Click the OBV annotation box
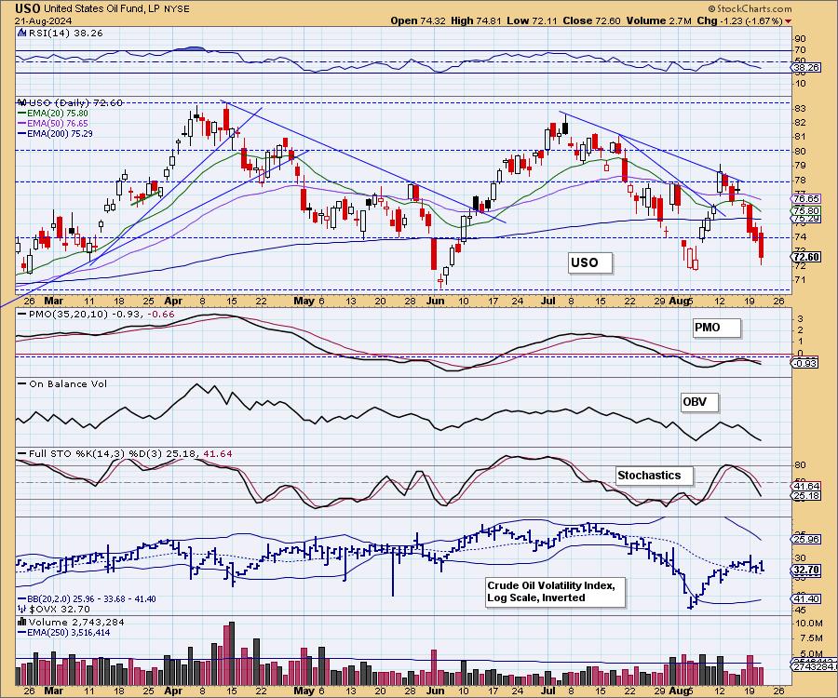Screen dimensions: 838x698 point(699,402)
